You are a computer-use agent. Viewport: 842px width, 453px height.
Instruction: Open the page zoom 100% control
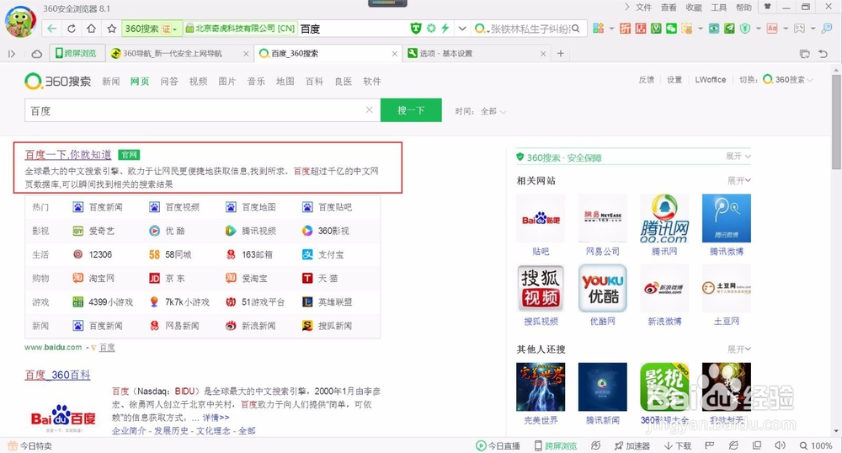point(816,445)
